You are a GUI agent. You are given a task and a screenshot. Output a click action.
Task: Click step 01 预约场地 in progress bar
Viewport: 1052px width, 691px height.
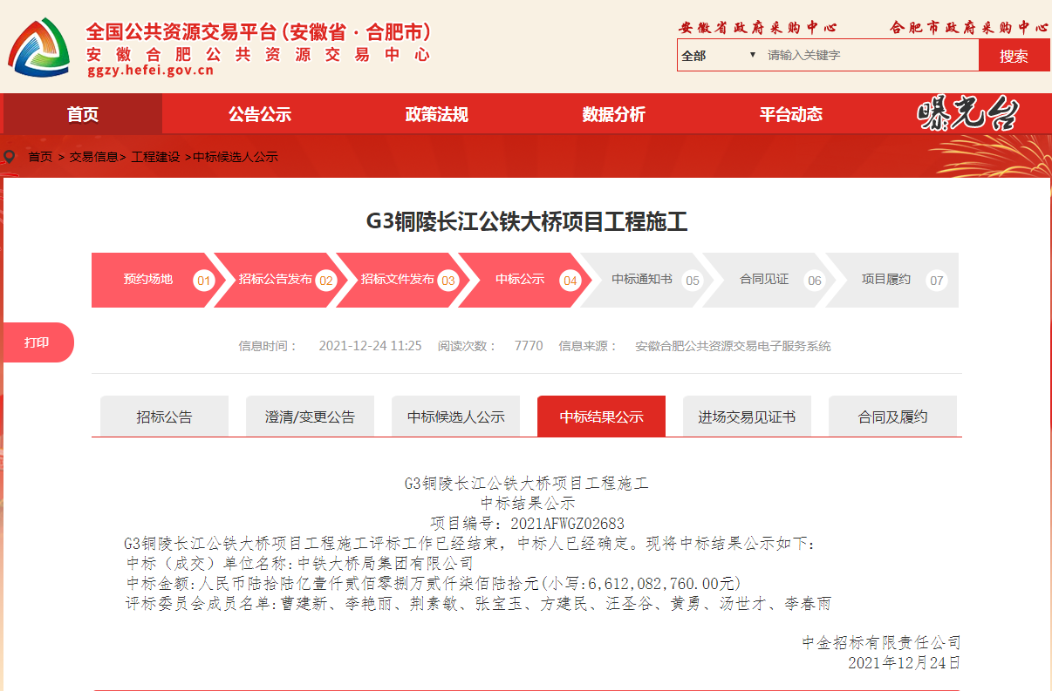point(148,280)
